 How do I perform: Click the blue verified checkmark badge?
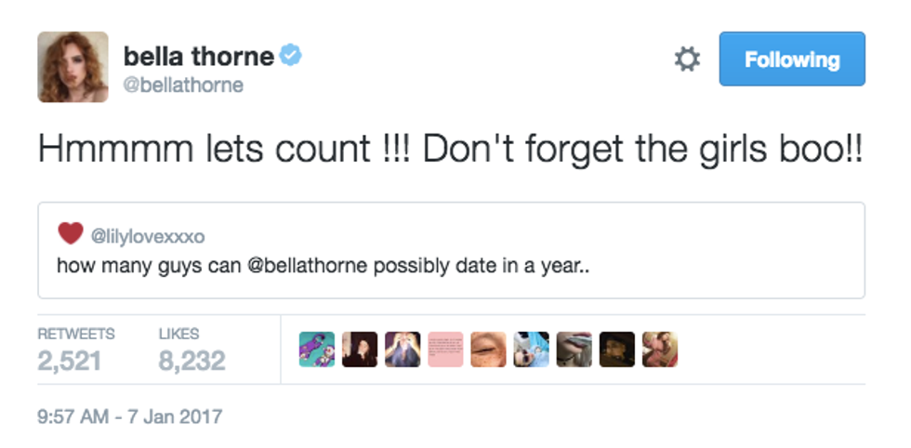tap(291, 57)
